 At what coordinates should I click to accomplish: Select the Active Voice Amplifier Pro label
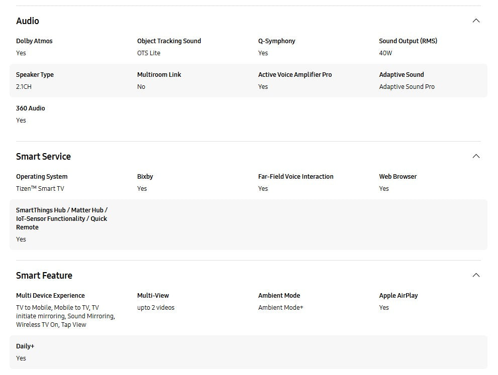(295, 75)
